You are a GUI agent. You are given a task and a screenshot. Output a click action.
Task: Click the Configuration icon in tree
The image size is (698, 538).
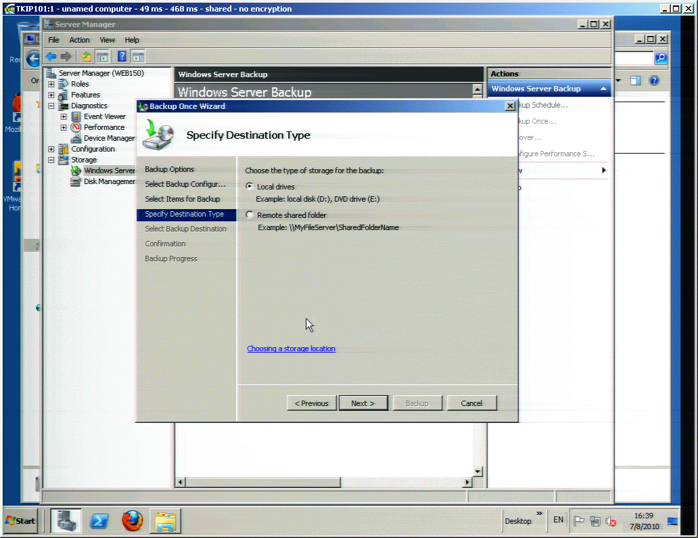64,149
